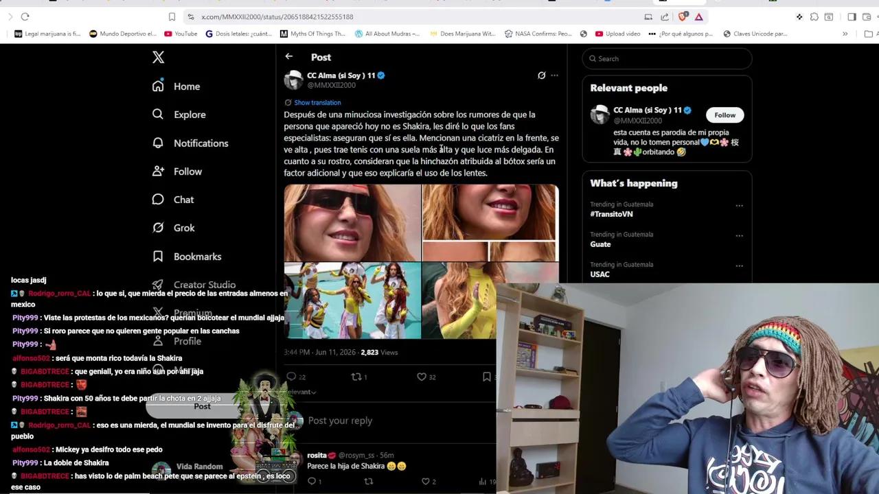Screen dimensions: 879x494
Task: Click the 2,823 Views count
Action: coord(379,352)
